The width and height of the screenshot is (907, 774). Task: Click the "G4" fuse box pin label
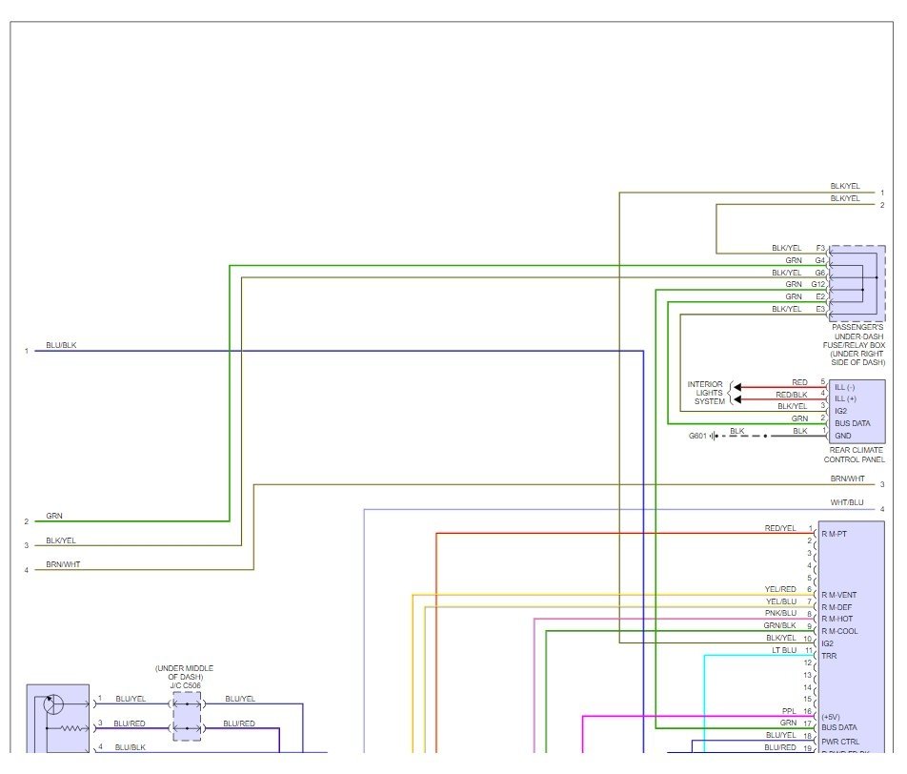click(x=820, y=260)
